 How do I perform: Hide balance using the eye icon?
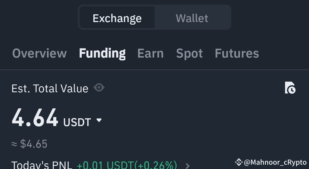[99, 87]
